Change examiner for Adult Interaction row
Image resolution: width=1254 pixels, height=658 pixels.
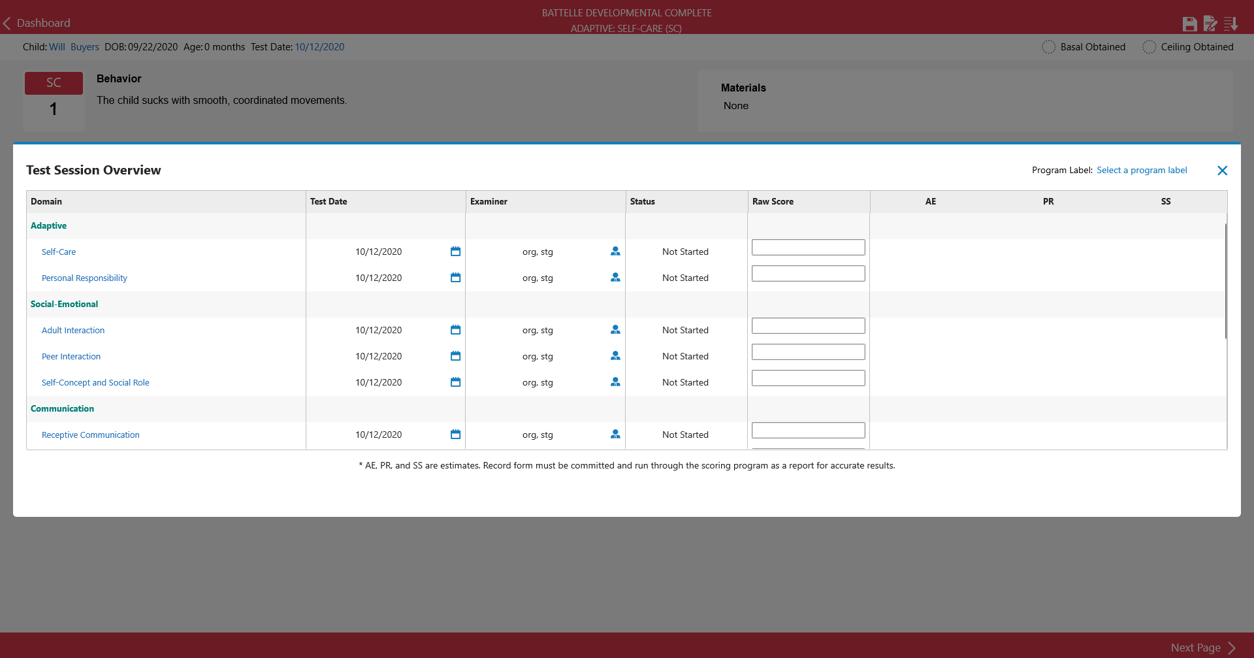pos(615,330)
